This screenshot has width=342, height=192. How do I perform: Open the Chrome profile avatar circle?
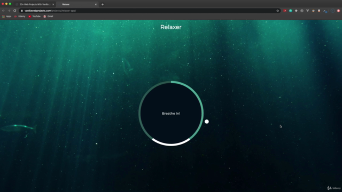(332, 11)
